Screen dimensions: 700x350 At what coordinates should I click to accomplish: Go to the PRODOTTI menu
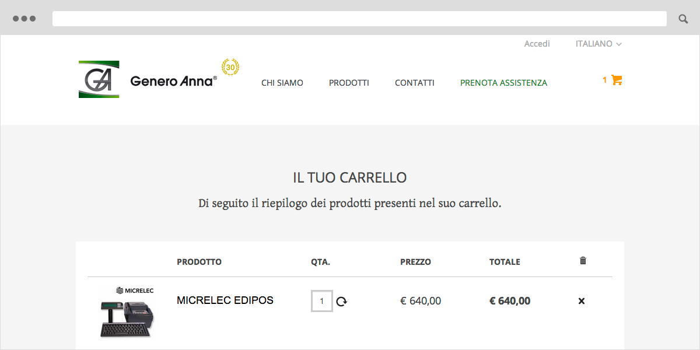(349, 83)
